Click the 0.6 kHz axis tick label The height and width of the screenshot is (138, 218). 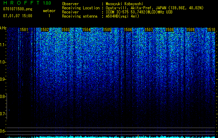click(x=3, y=131)
